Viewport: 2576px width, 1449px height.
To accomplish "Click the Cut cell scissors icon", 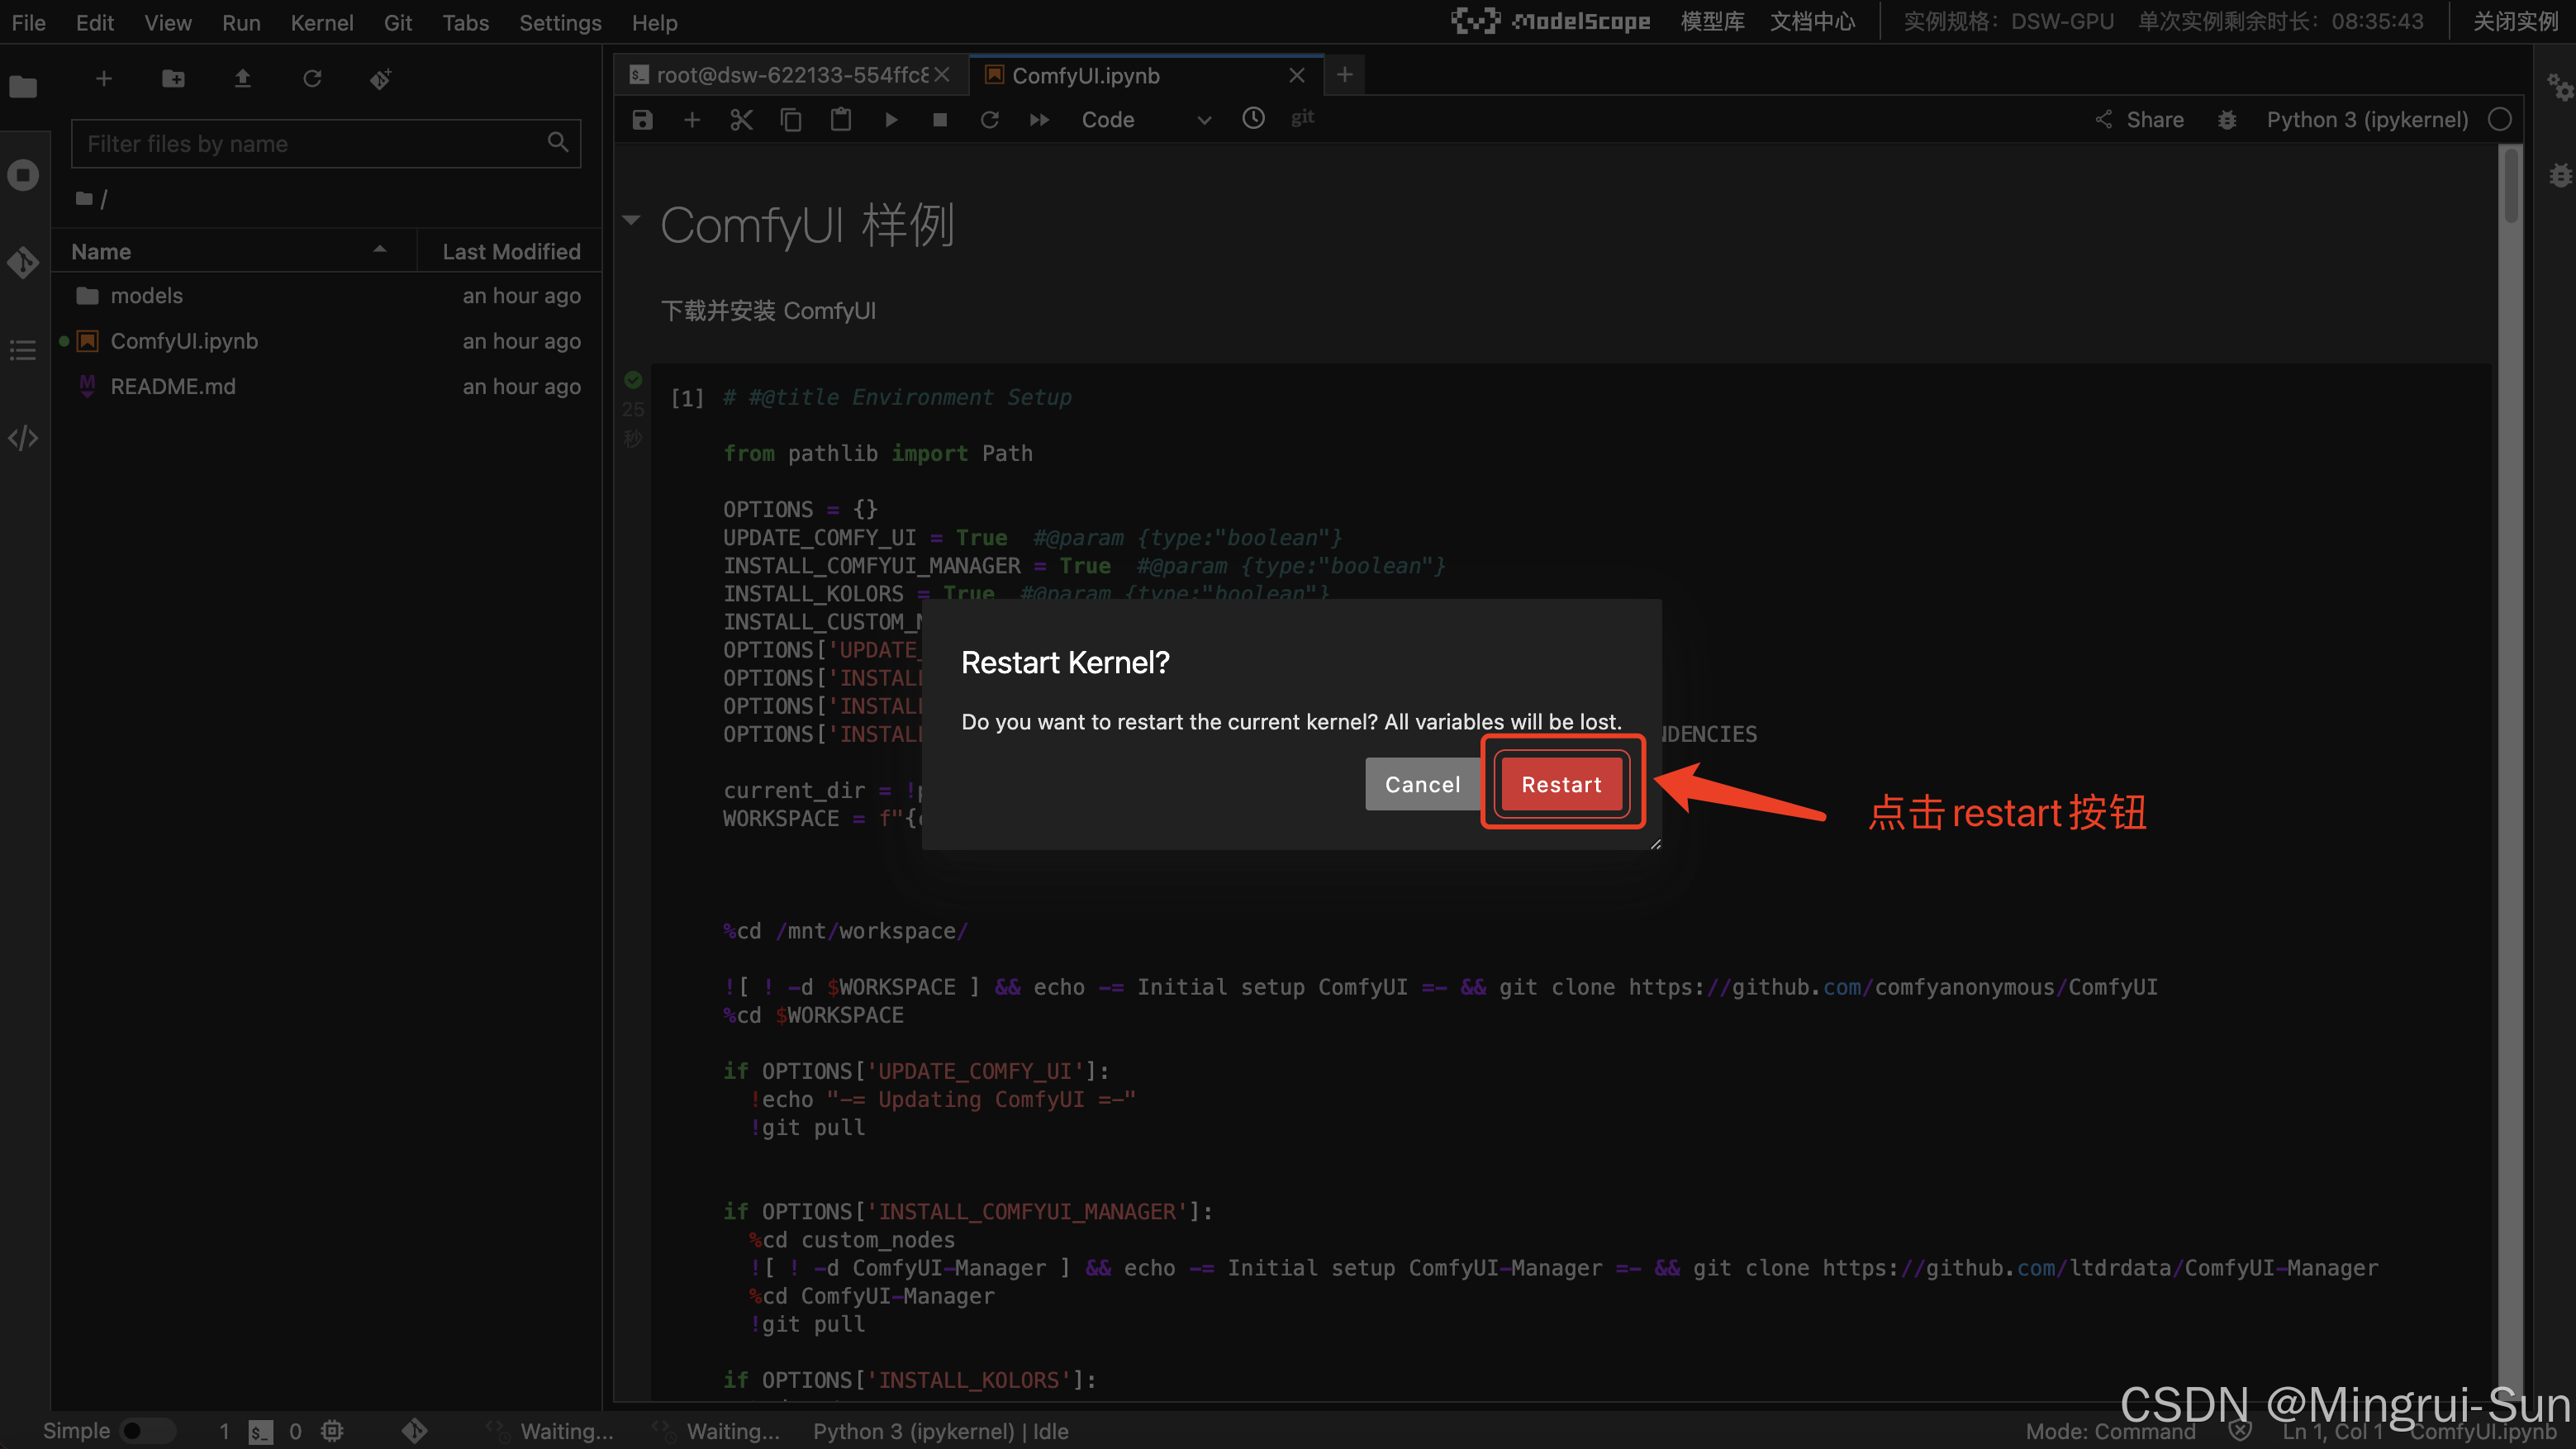I will tap(741, 120).
